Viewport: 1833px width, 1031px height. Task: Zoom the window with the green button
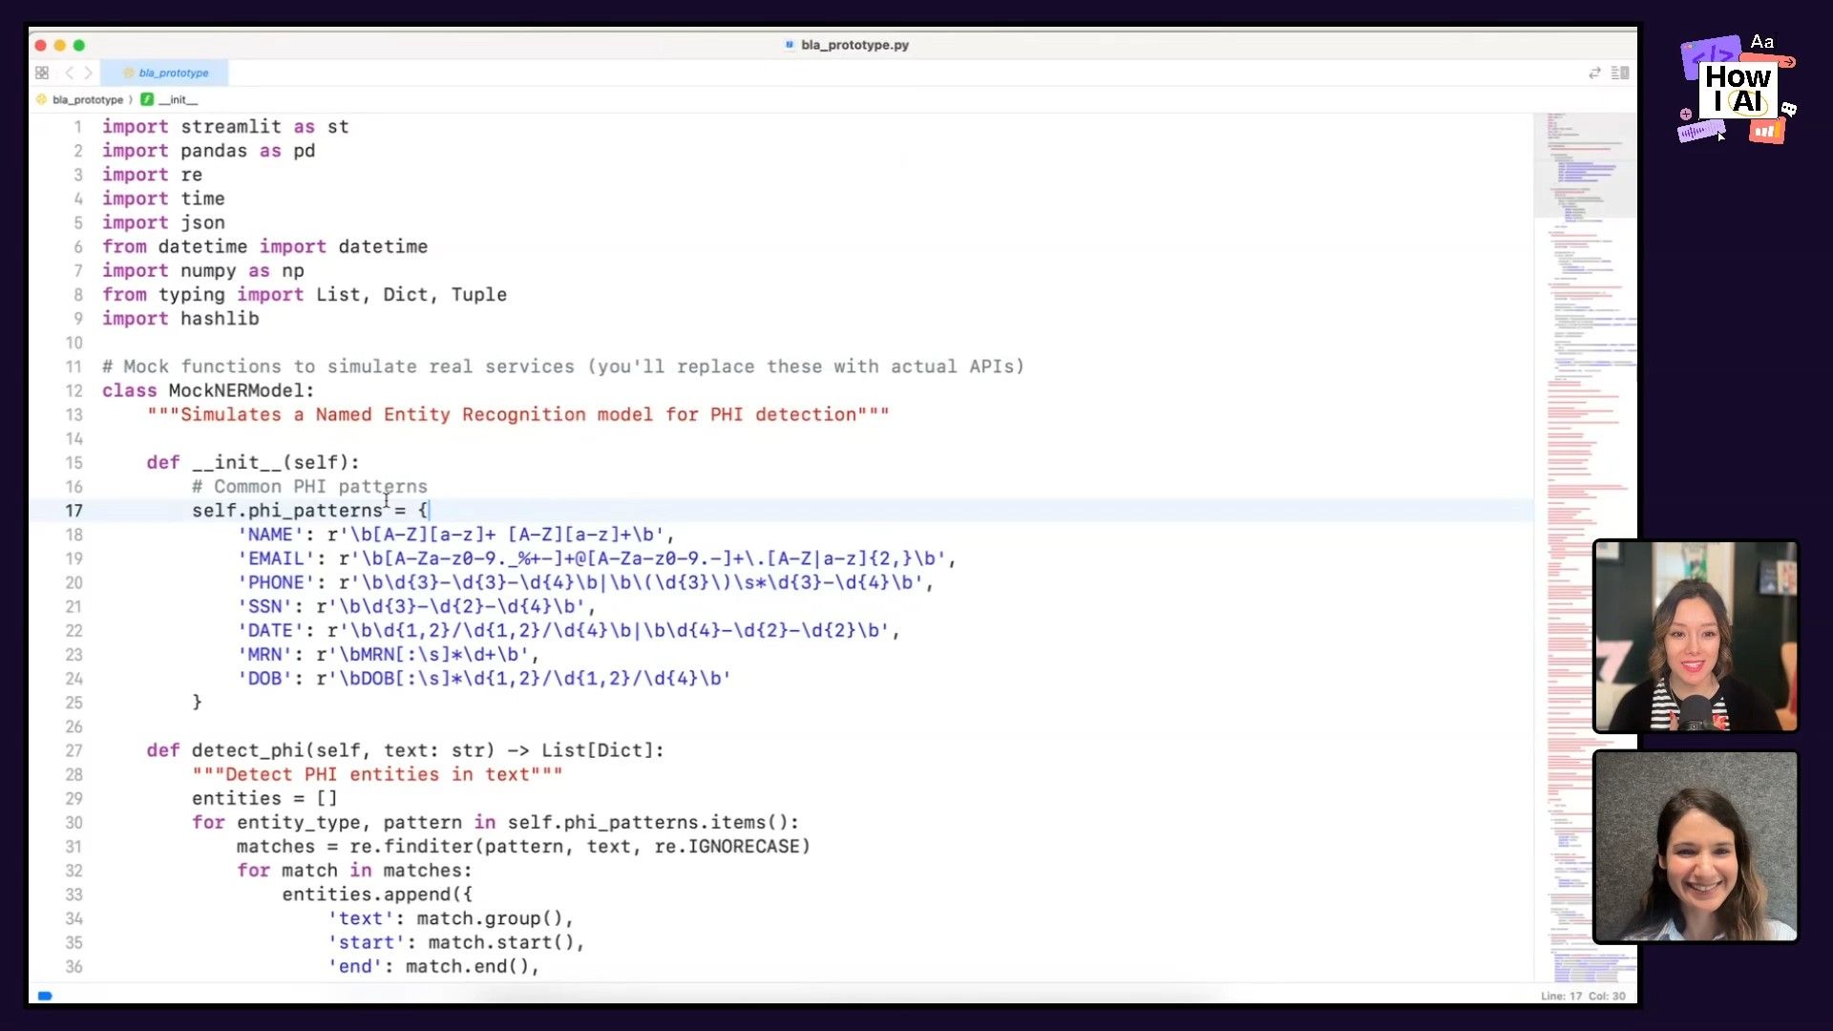pos(79,45)
